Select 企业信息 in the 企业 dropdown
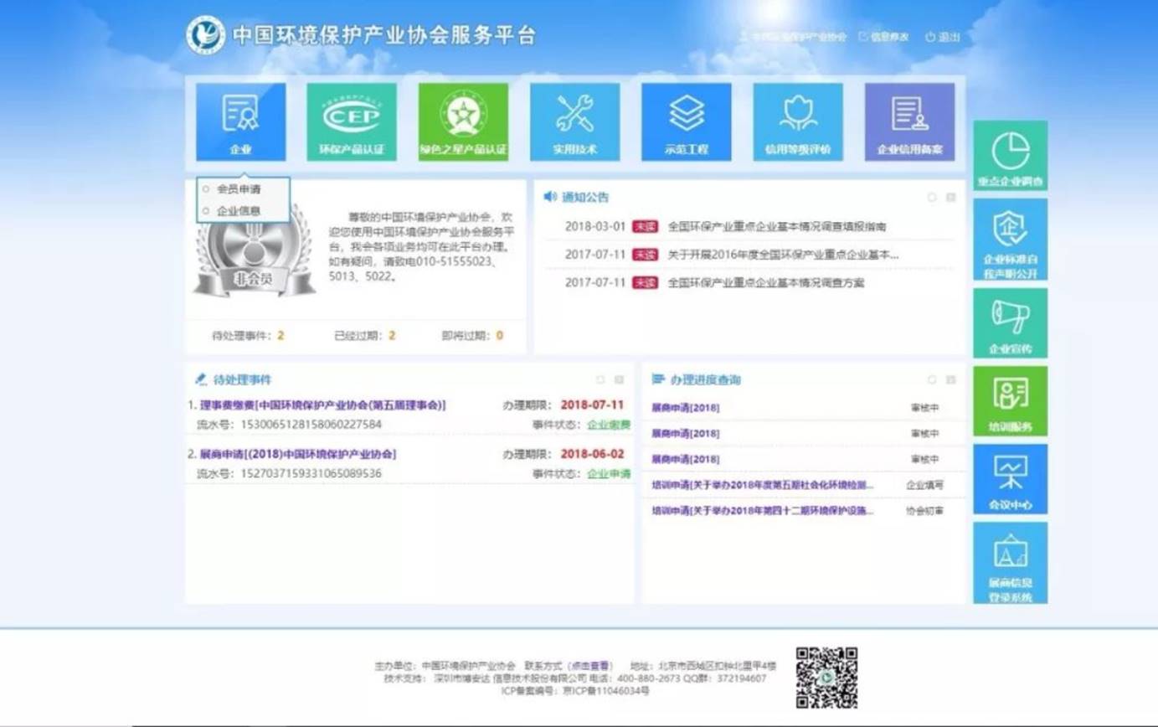1158x727 pixels. click(x=239, y=211)
